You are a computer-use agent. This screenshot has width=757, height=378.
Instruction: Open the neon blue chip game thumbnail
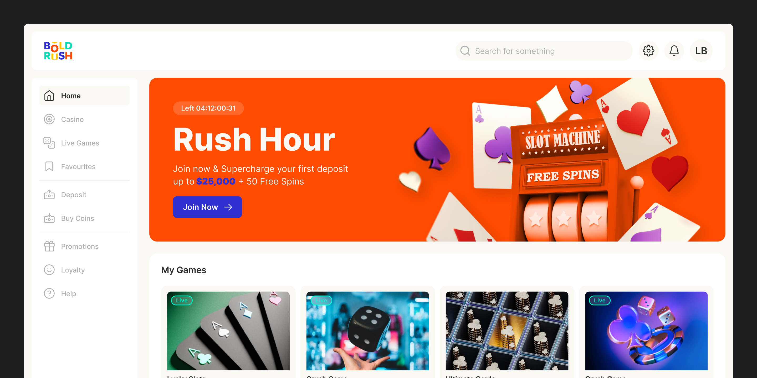(646, 331)
